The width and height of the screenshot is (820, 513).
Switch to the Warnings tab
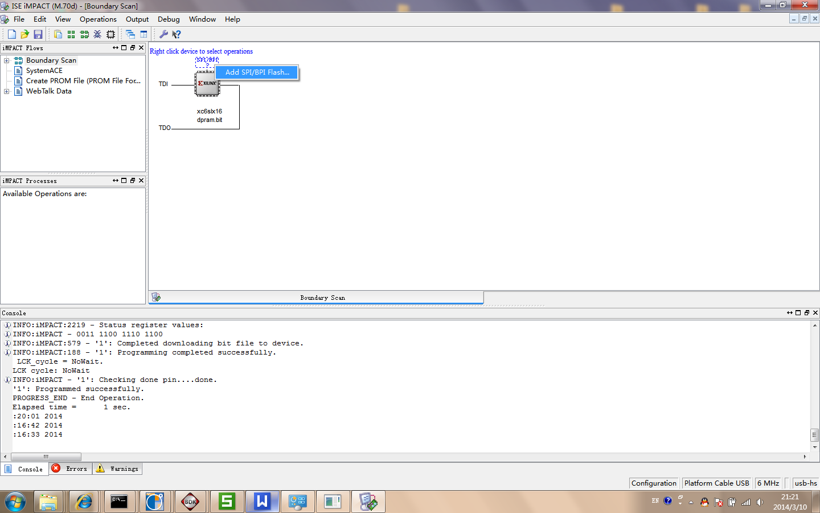tap(117, 469)
